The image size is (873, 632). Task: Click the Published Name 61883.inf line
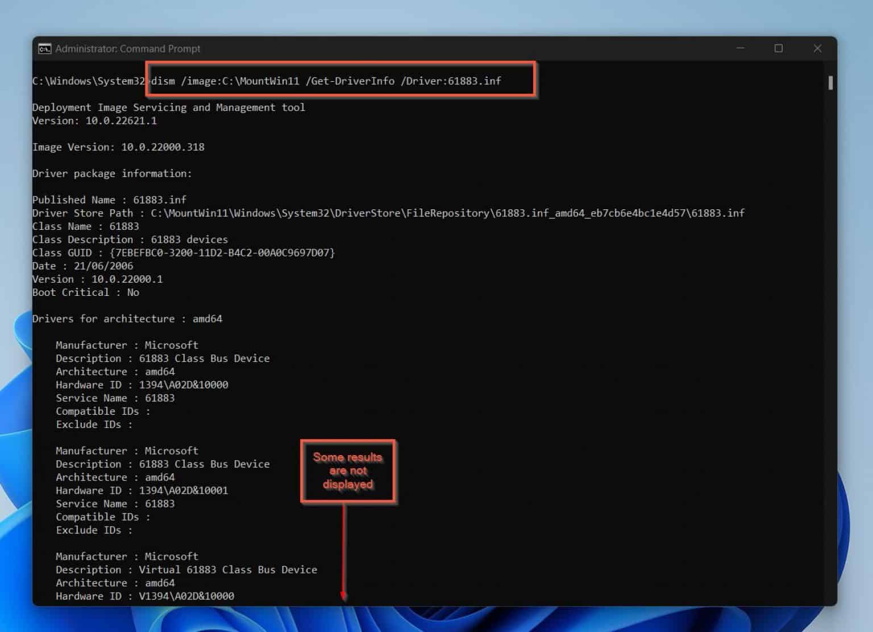[109, 200]
